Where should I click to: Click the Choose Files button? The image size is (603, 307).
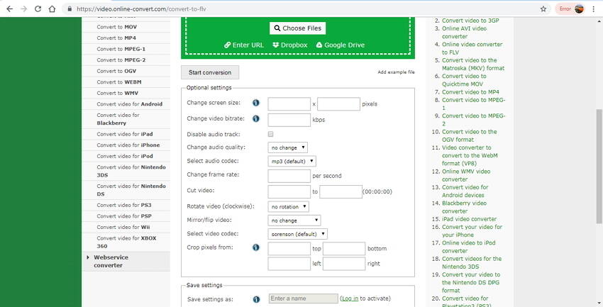[x=298, y=28]
